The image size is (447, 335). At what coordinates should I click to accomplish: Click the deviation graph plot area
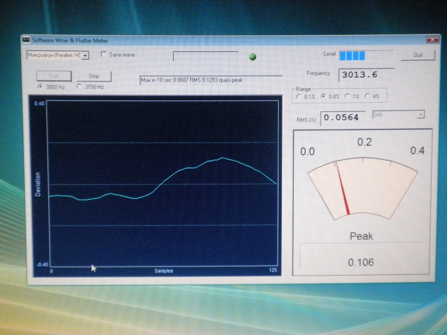tap(162, 183)
